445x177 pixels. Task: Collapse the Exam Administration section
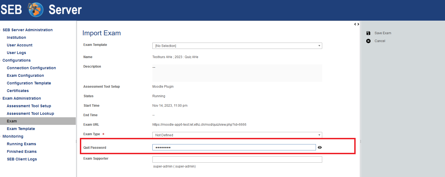click(22, 98)
